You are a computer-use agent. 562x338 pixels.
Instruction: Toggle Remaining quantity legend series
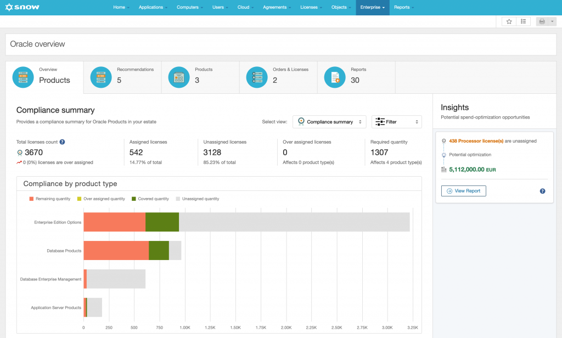click(49, 199)
